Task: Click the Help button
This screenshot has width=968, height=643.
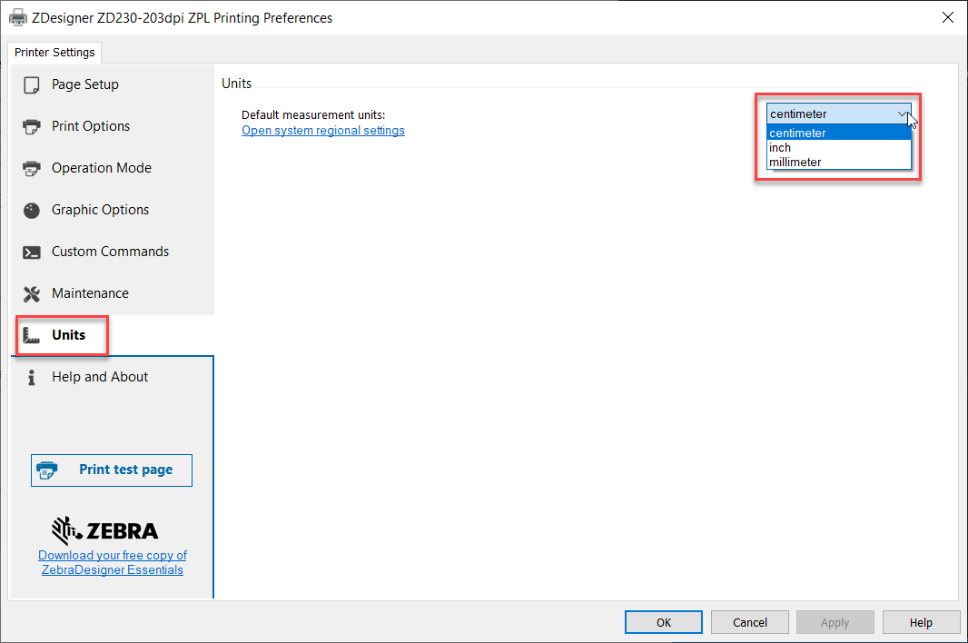Action: click(x=921, y=622)
